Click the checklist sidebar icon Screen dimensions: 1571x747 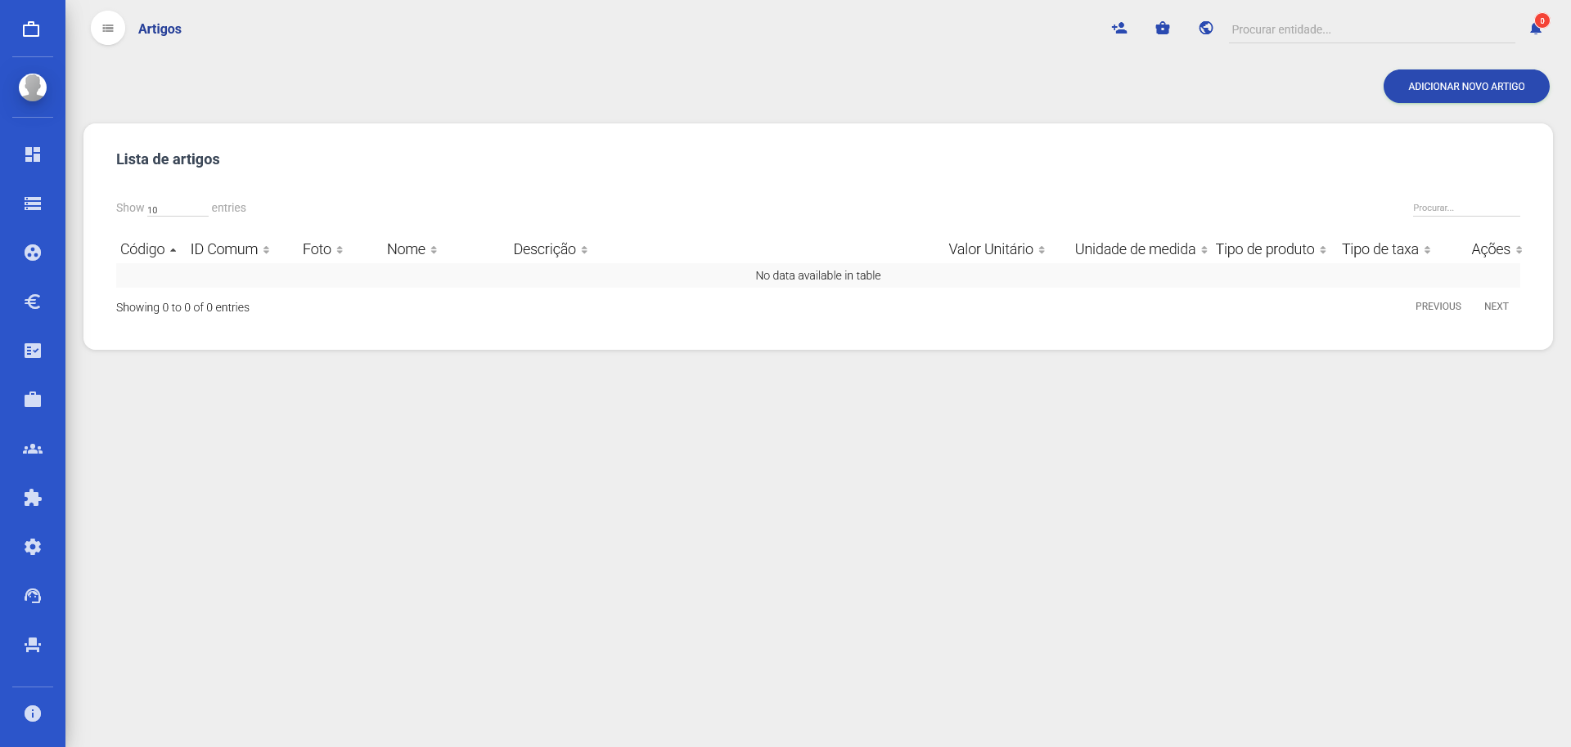[x=33, y=351]
